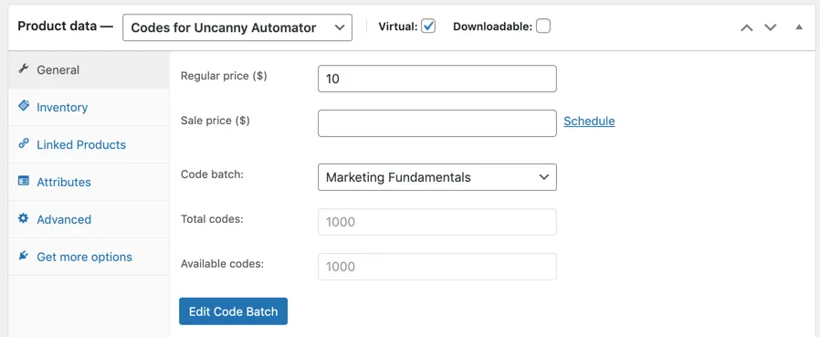
Task: Switch to the Inventory tab
Action: point(62,107)
